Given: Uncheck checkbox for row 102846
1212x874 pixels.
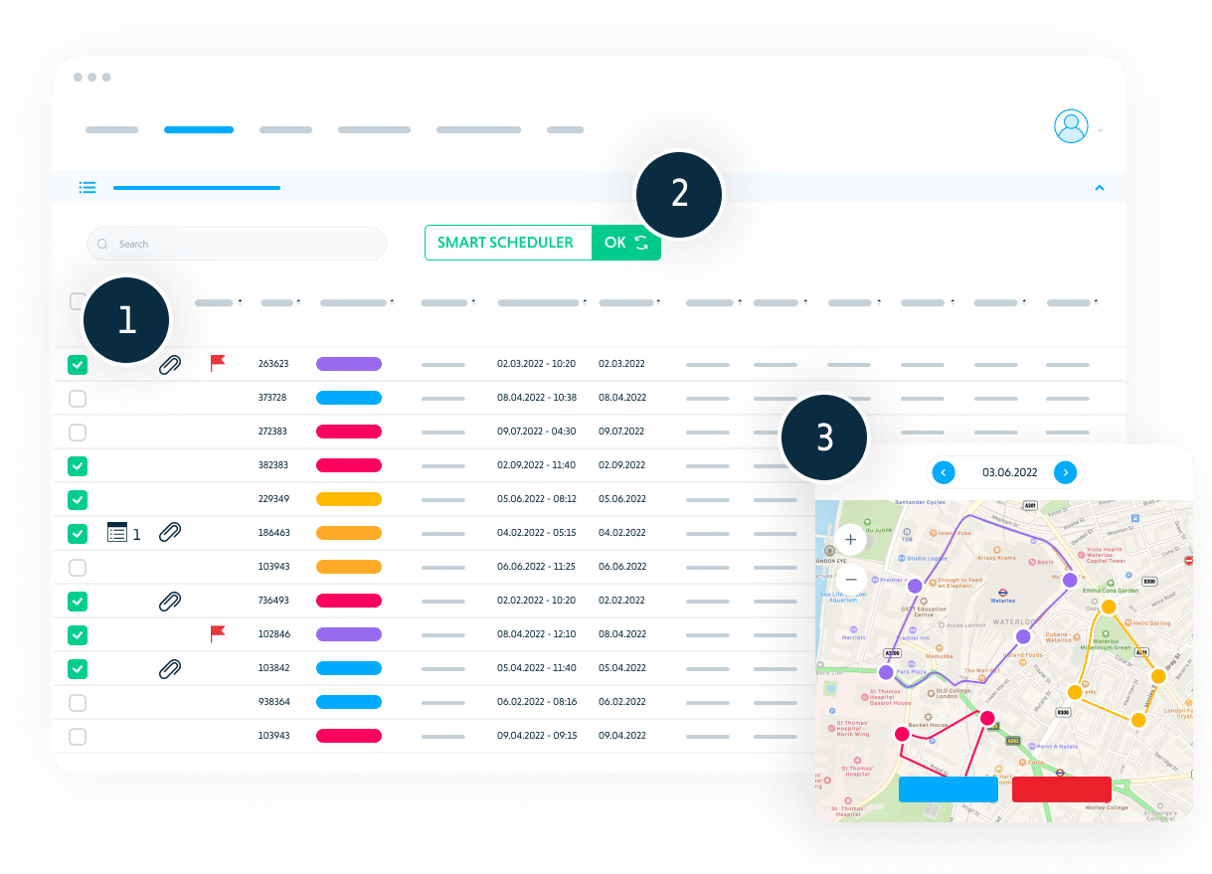Looking at the screenshot, I should [x=78, y=634].
